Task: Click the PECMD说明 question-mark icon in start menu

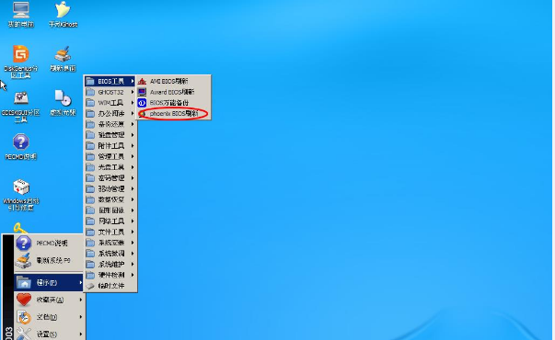Action: (23, 243)
